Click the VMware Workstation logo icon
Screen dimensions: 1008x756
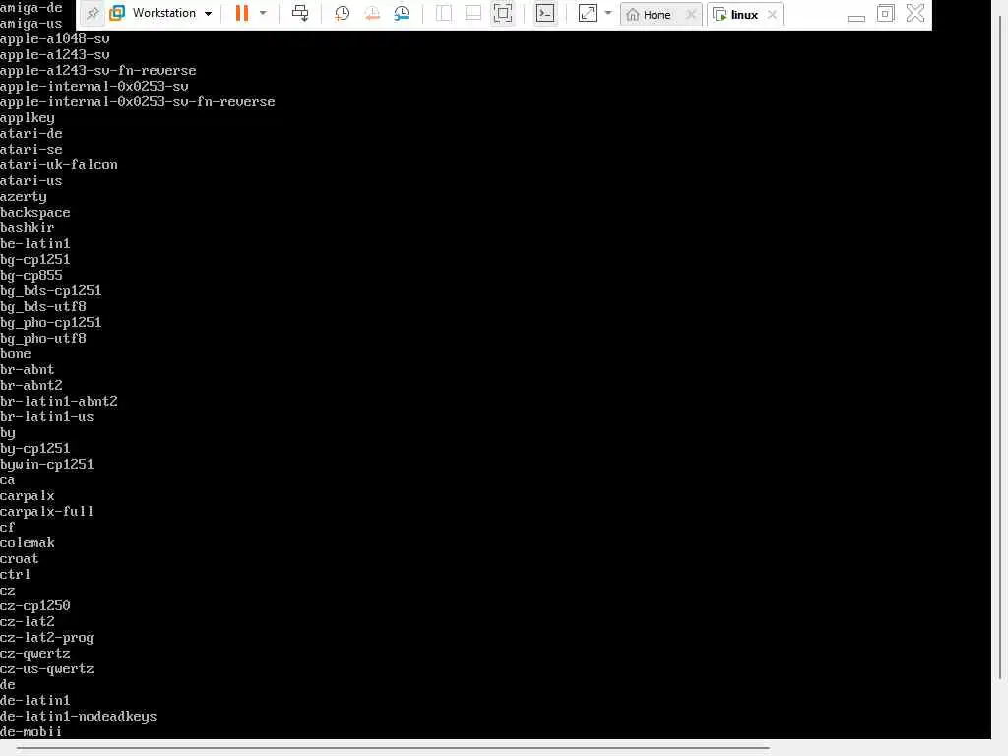pyautogui.click(x=117, y=13)
